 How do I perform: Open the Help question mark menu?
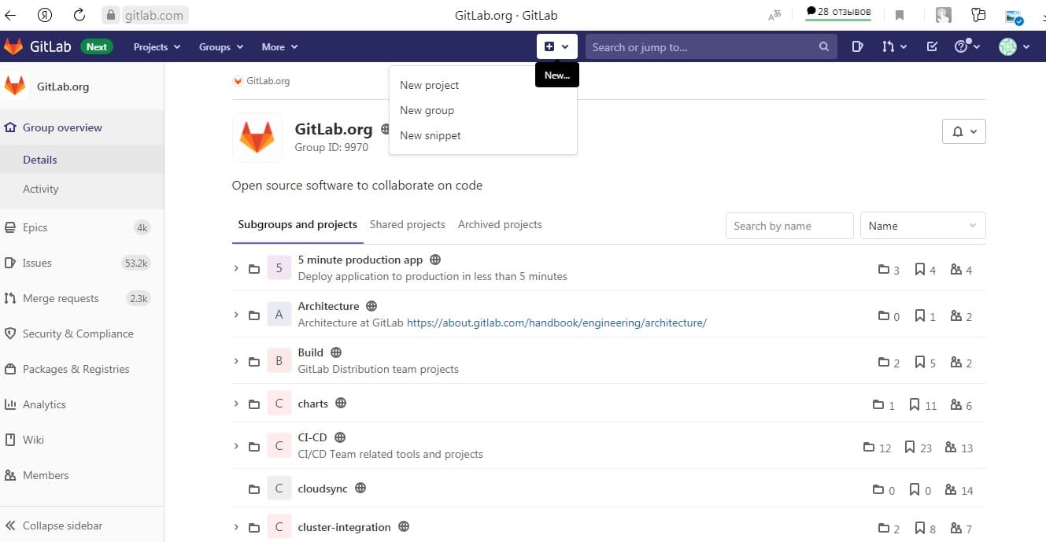tap(967, 47)
